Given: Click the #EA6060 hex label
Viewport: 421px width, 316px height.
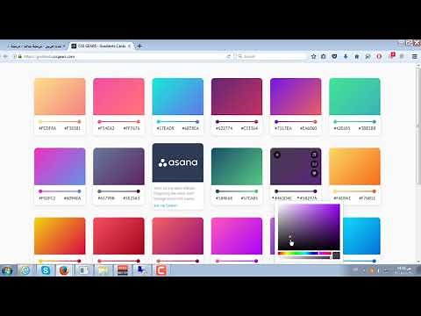Looking at the screenshot, I should [x=308, y=128].
